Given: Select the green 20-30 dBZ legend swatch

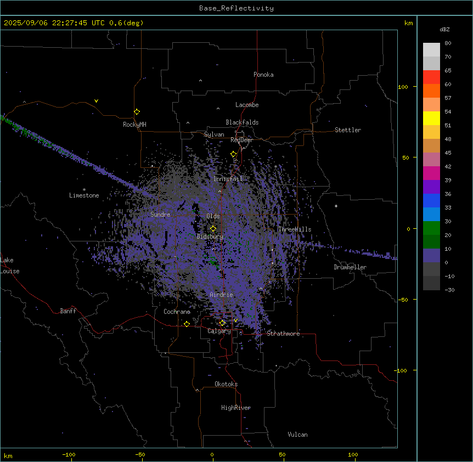Looking at the screenshot, I should click(x=431, y=228).
